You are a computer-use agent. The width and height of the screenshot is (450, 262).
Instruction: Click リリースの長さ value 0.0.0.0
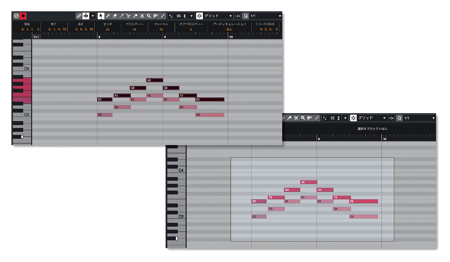(x=269, y=29)
